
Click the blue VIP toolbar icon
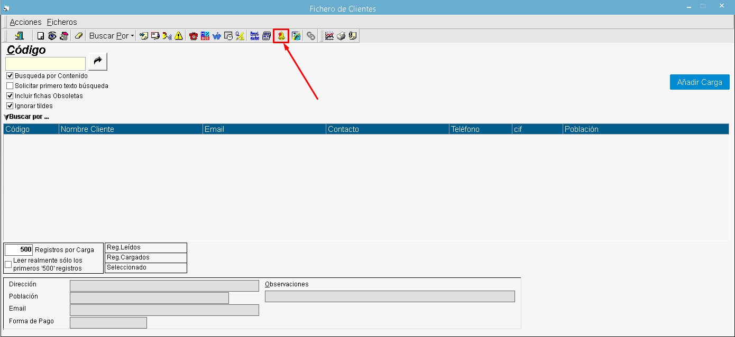[x=217, y=36]
